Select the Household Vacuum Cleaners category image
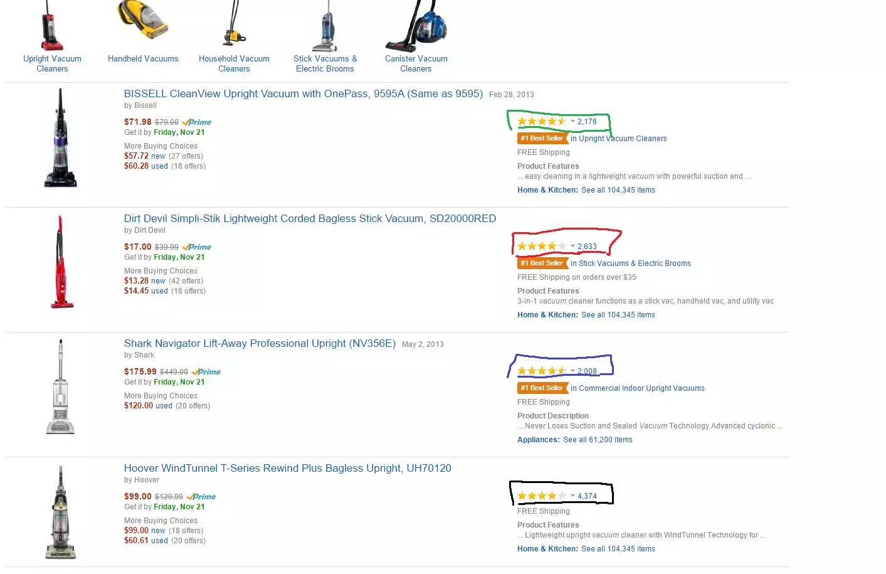 point(235,24)
